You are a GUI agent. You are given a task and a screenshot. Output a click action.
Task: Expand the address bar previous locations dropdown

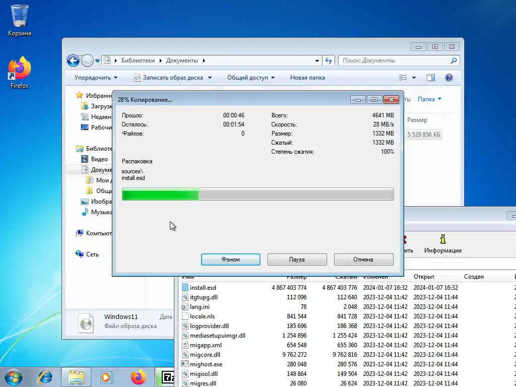(x=317, y=61)
